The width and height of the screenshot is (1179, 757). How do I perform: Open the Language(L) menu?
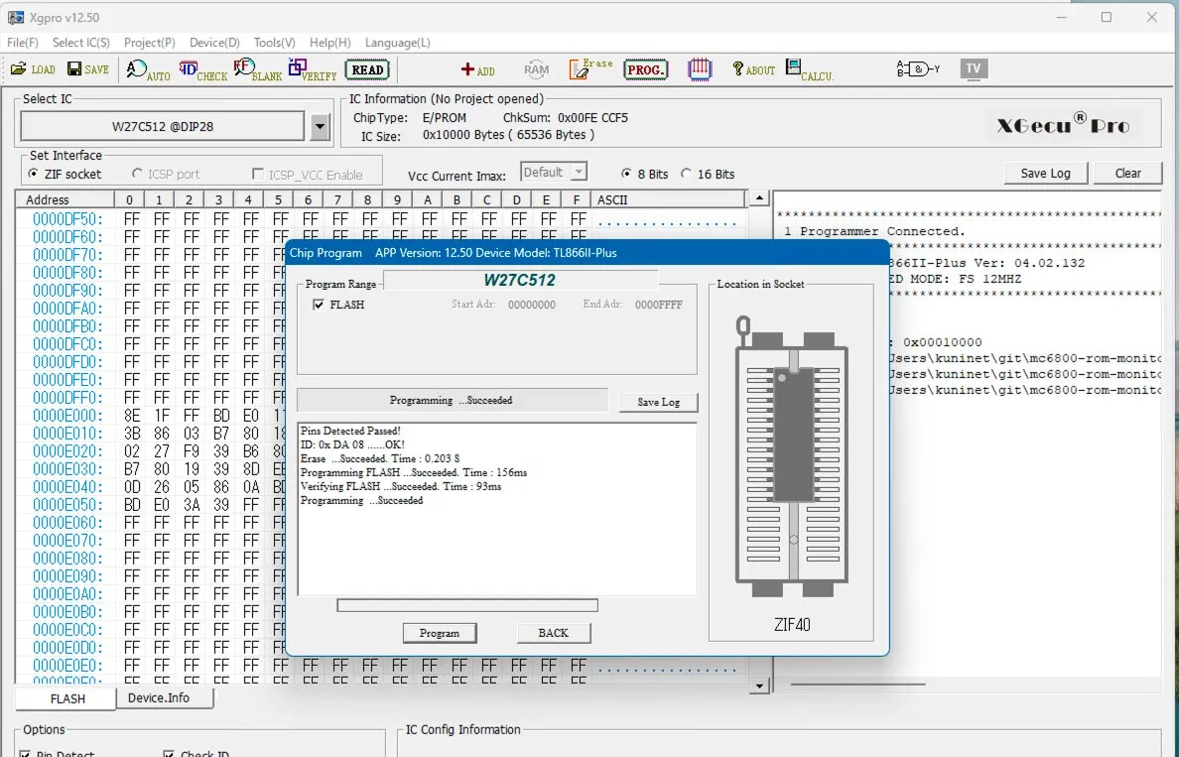(x=398, y=43)
